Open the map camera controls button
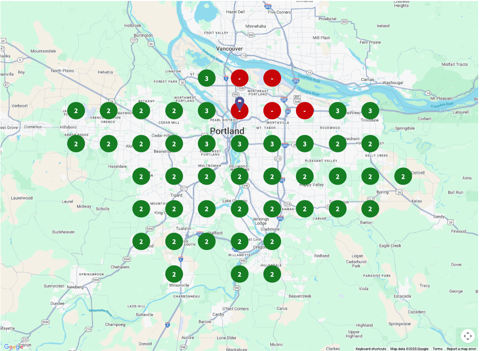This screenshot has width=480, height=351. 467,336
